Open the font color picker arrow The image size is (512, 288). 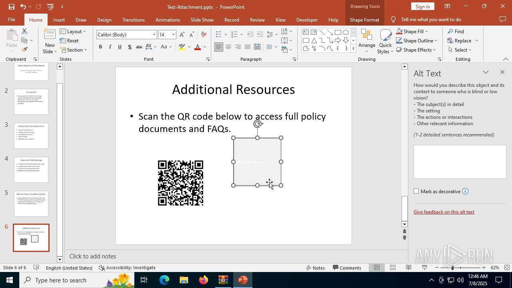tap(204, 47)
